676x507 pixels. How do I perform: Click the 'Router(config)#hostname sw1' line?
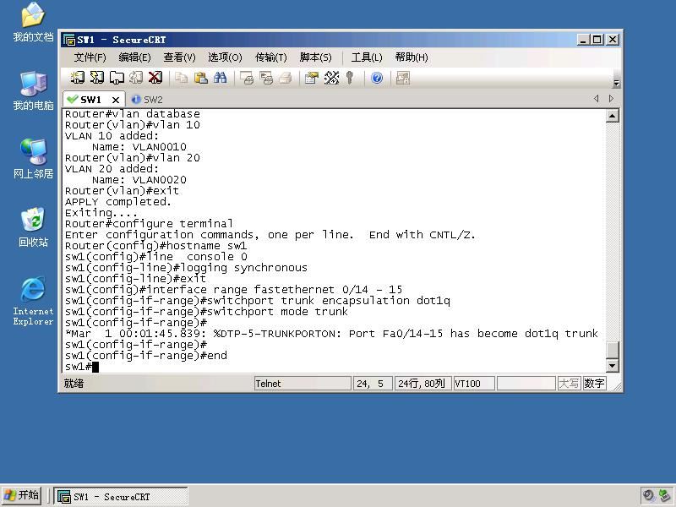155,246
